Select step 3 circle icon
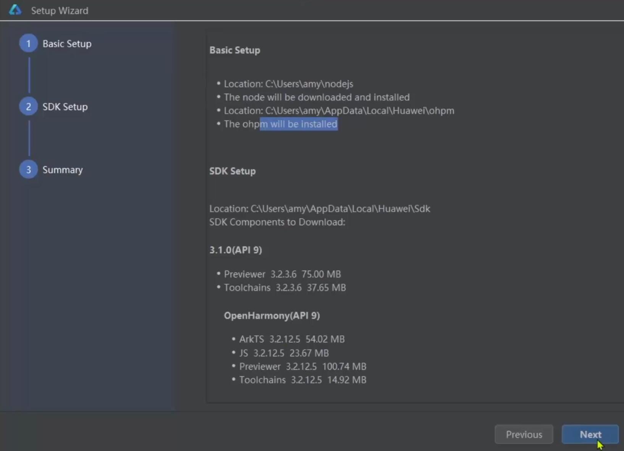The height and width of the screenshot is (451, 624). click(28, 170)
